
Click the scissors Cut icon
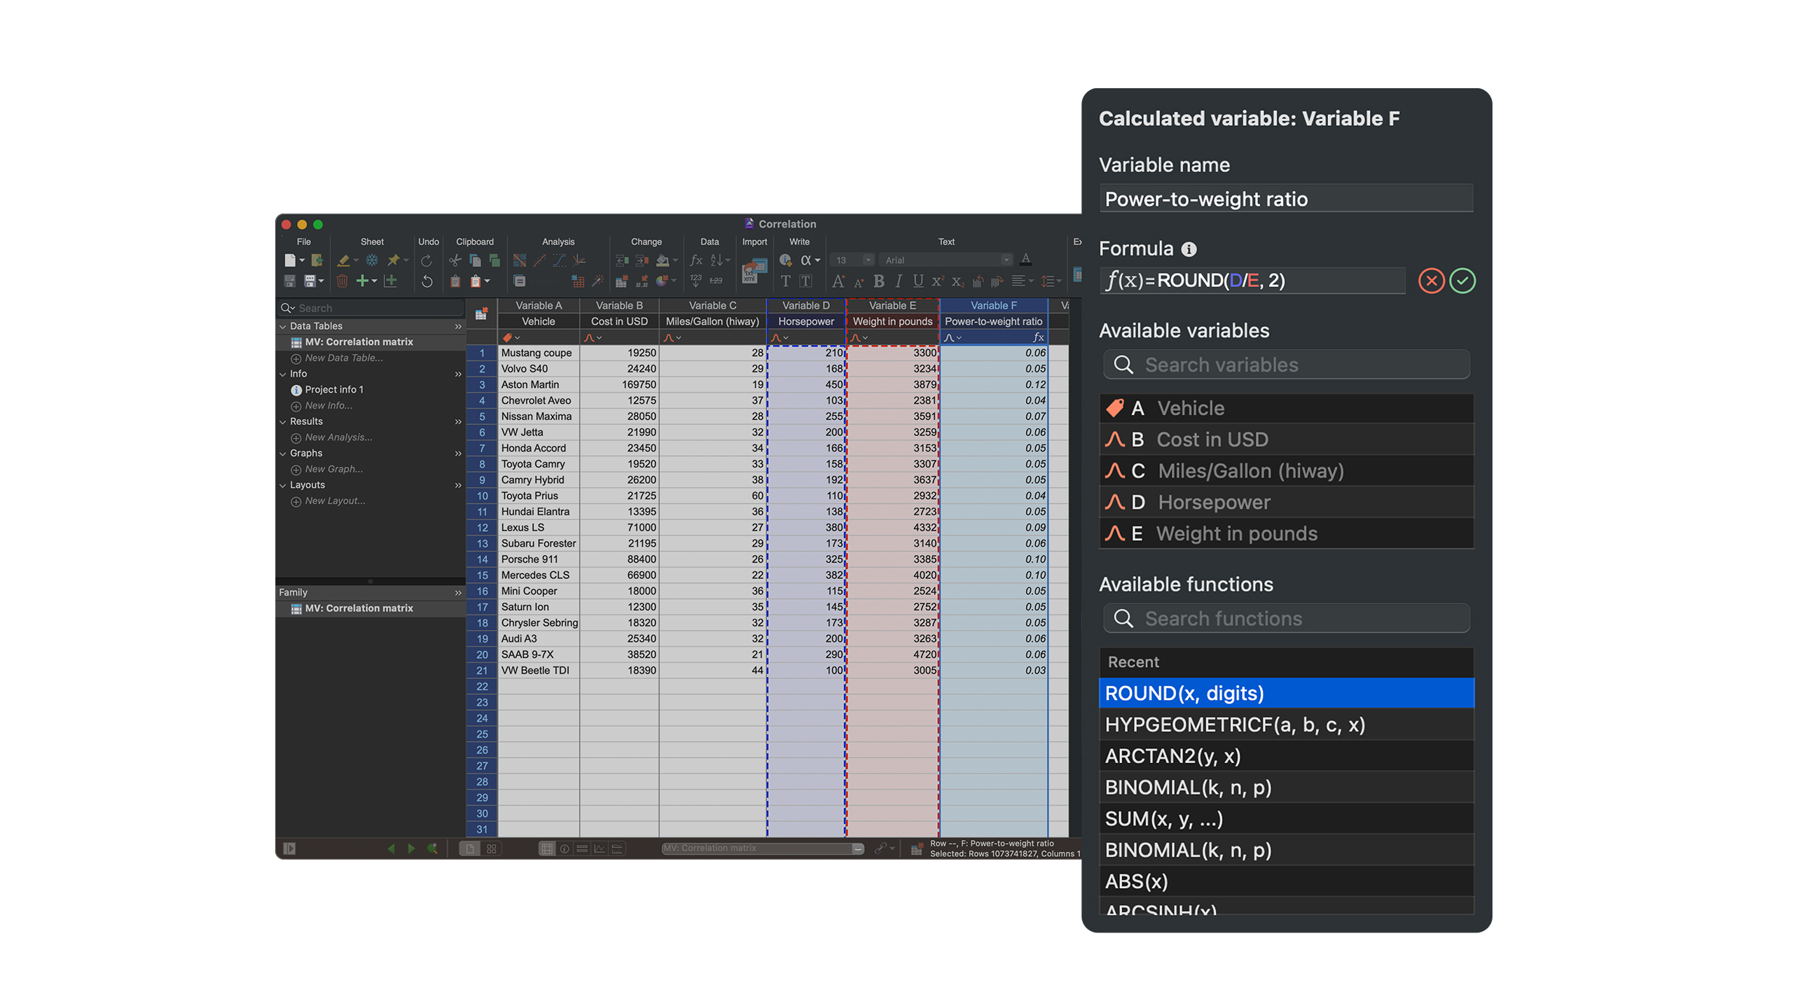pyautogui.click(x=455, y=260)
